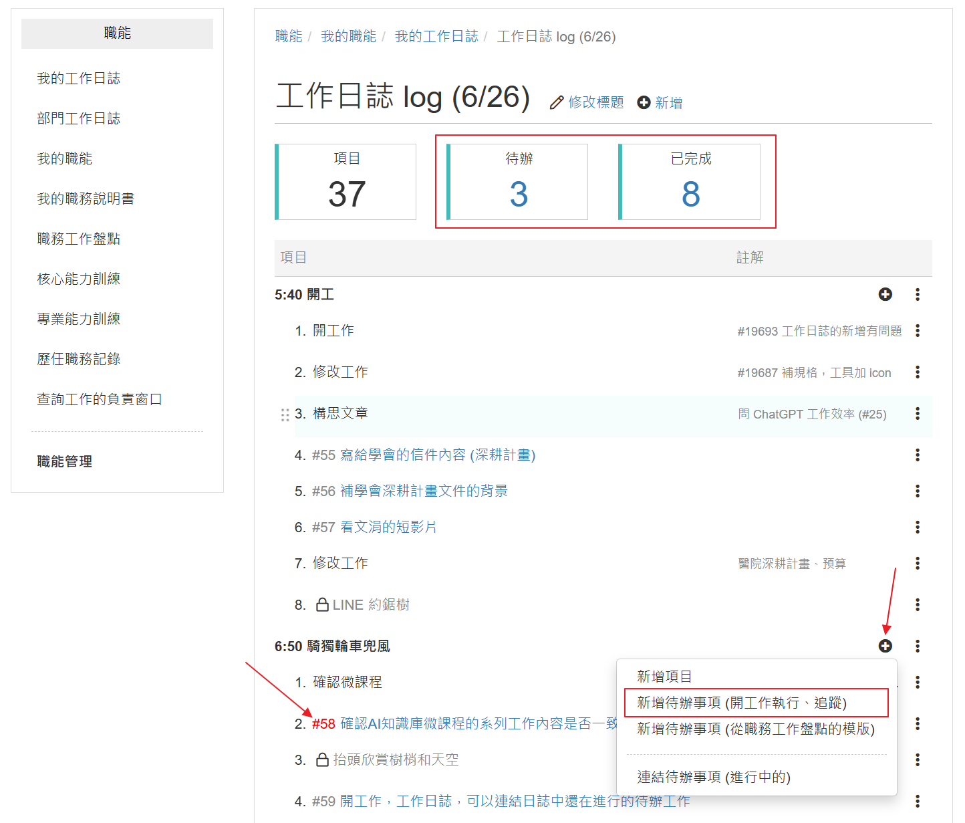Click the plus icon next to 新增
This screenshot has width=965, height=823.
coord(644,103)
